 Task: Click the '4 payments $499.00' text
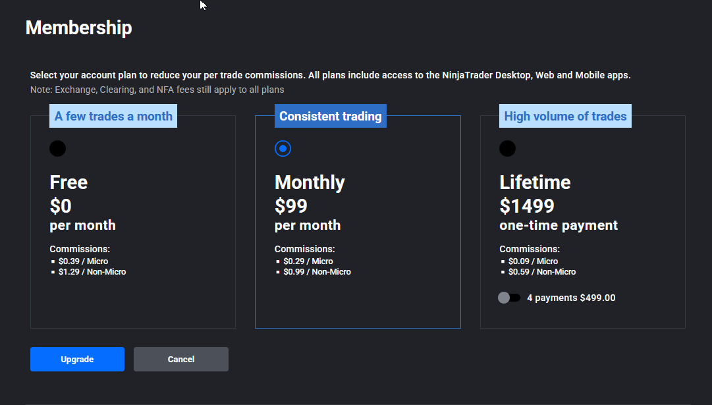point(571,298)
